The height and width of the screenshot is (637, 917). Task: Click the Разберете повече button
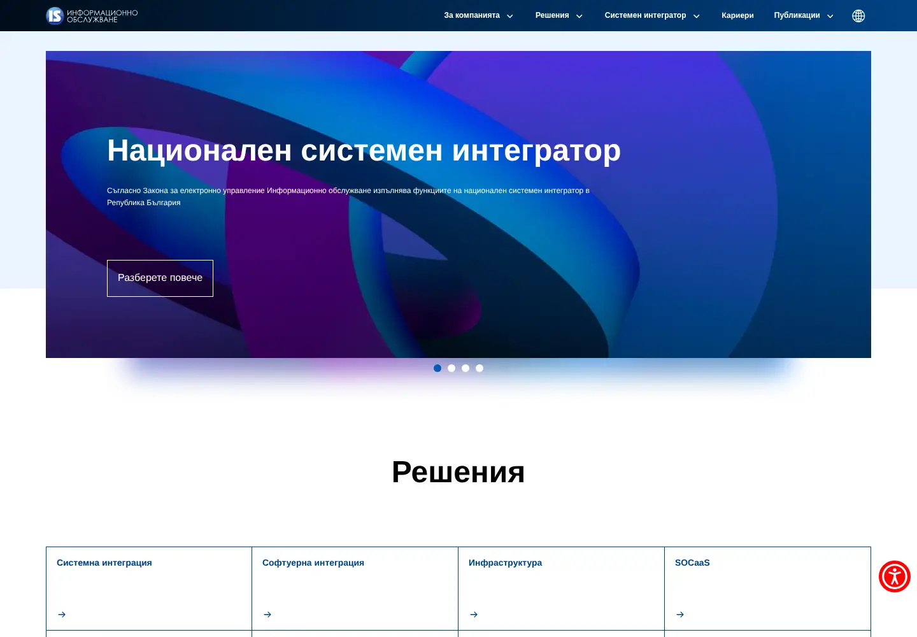coord(160,278)
